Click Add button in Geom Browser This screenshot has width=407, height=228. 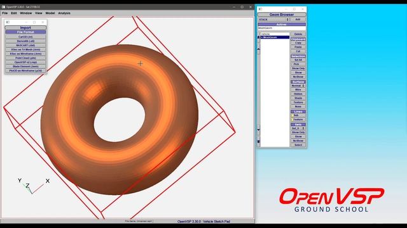coord(298,20)
